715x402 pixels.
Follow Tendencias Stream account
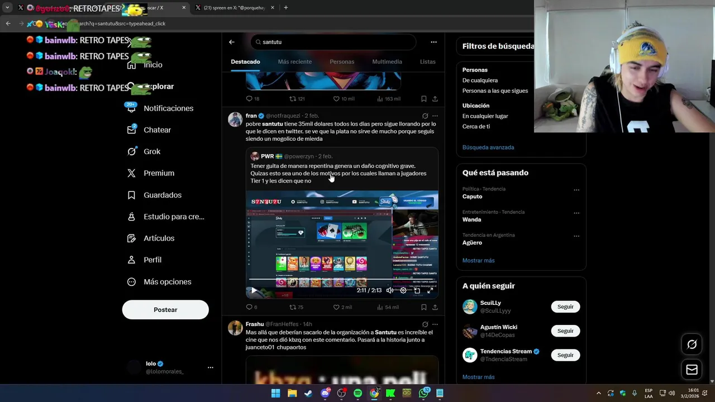565,355
